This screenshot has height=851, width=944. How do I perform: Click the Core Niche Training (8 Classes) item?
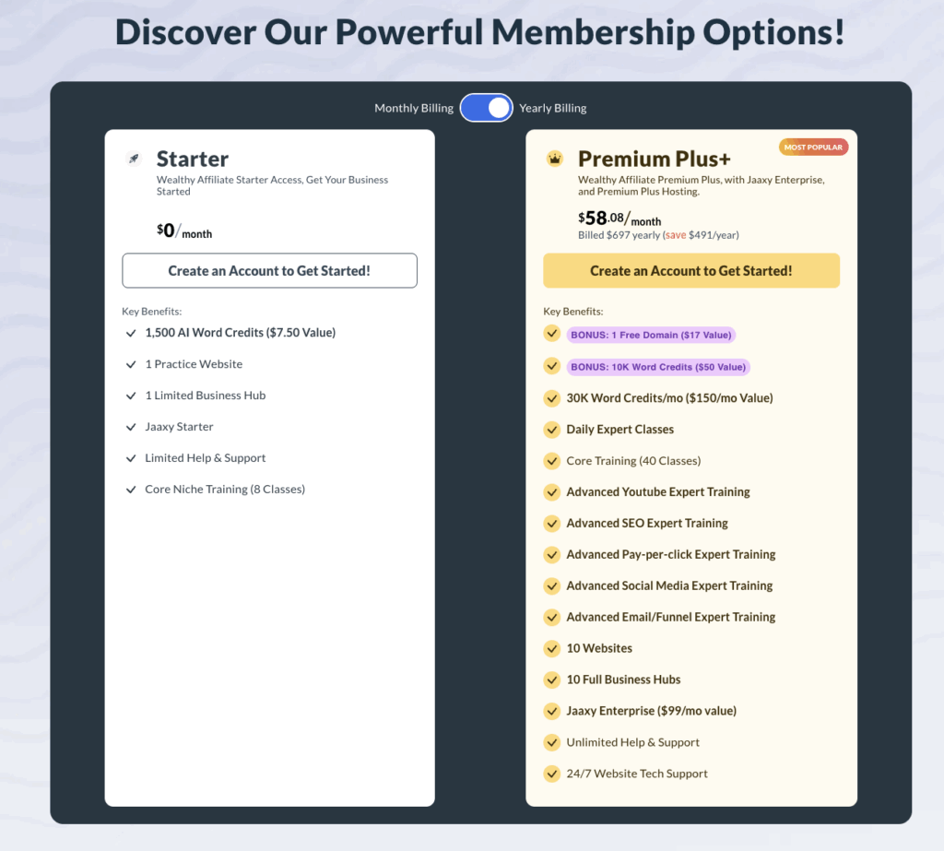(x=225, y=489)
